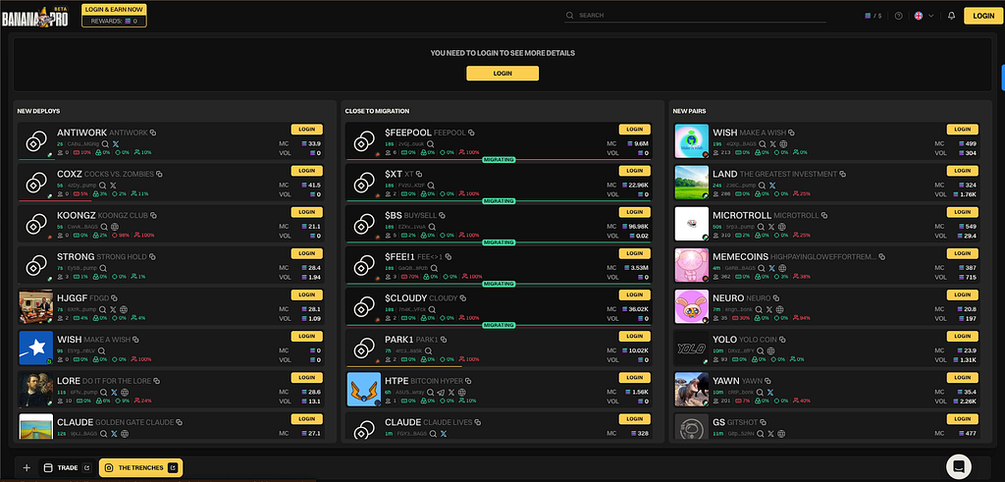Viewport: 1005px width, 482px height.
Task: Open the HTPE Bitcoin Hyper thumbnail
Action: coord(364,390)
